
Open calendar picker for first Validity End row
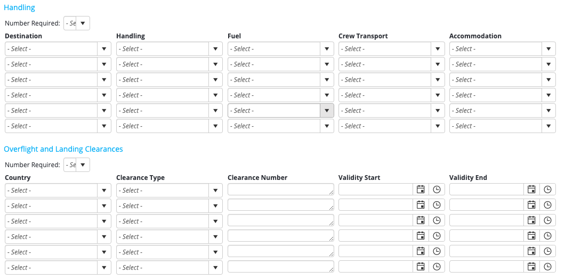tap(531, 190)
